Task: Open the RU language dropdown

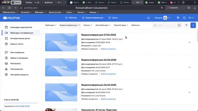Action: 191,18
